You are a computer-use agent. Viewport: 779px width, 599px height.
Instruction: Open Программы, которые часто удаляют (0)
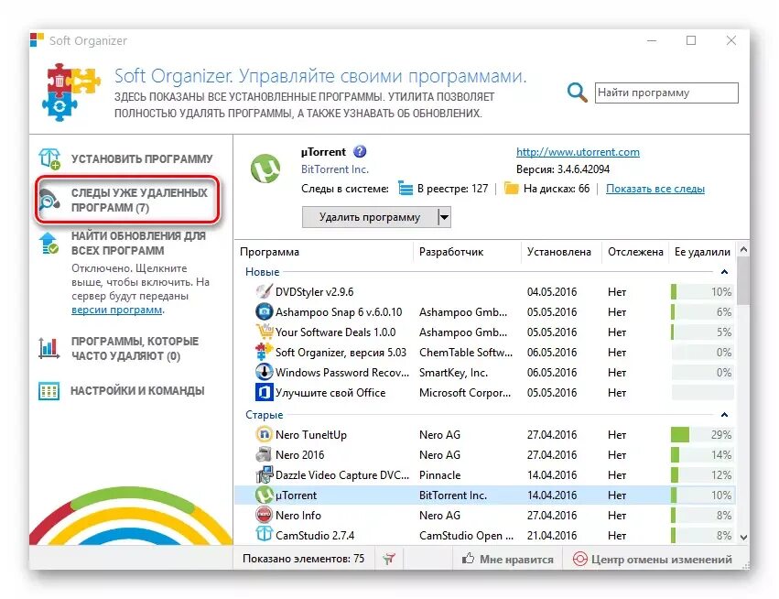pos(135,348)
